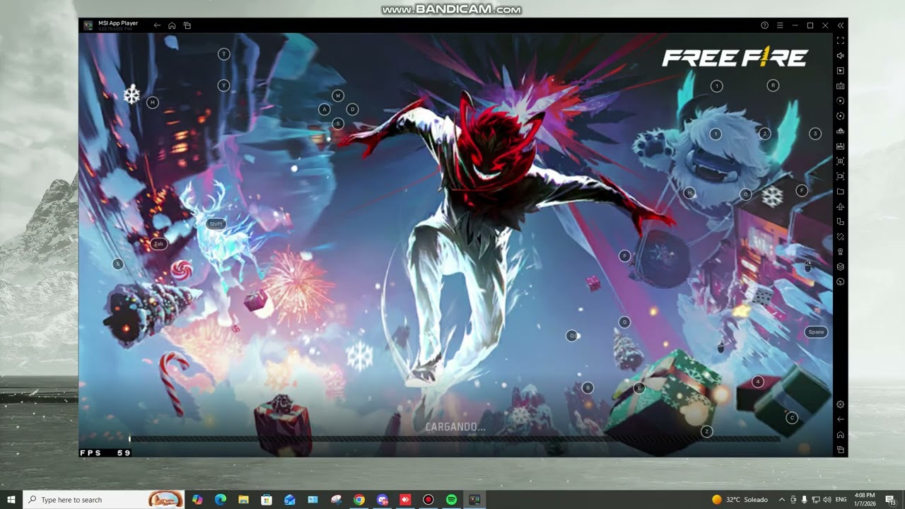Open the multi-instance icon in sidebar

(x=841, y=222)
